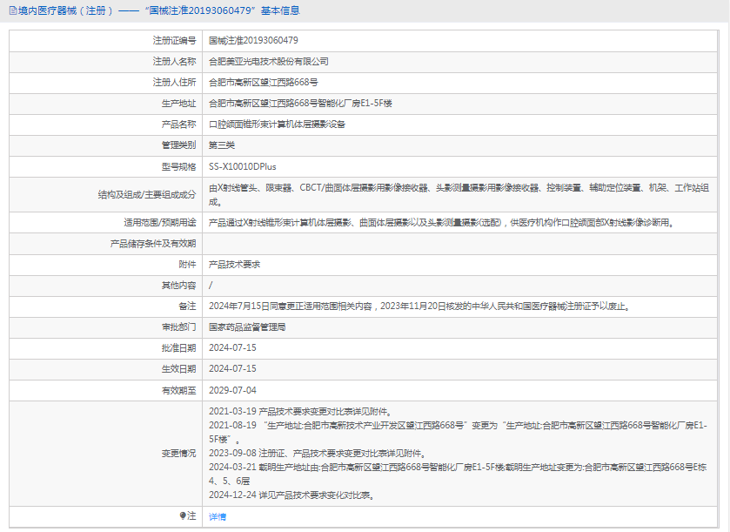Image resolution: width=730 pixels, height=532 pixels.
Task: Click the 批准日期 value 2024-07-15
Action: [232, 348]
